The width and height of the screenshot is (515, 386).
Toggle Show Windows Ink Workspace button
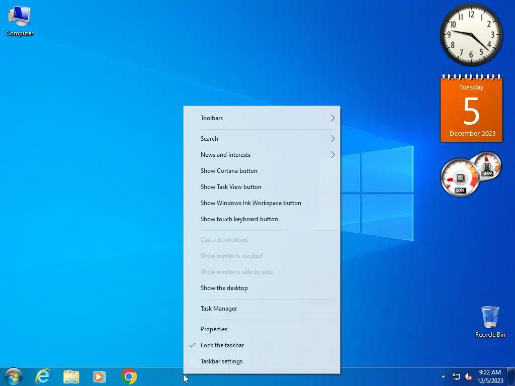[262, 203]
